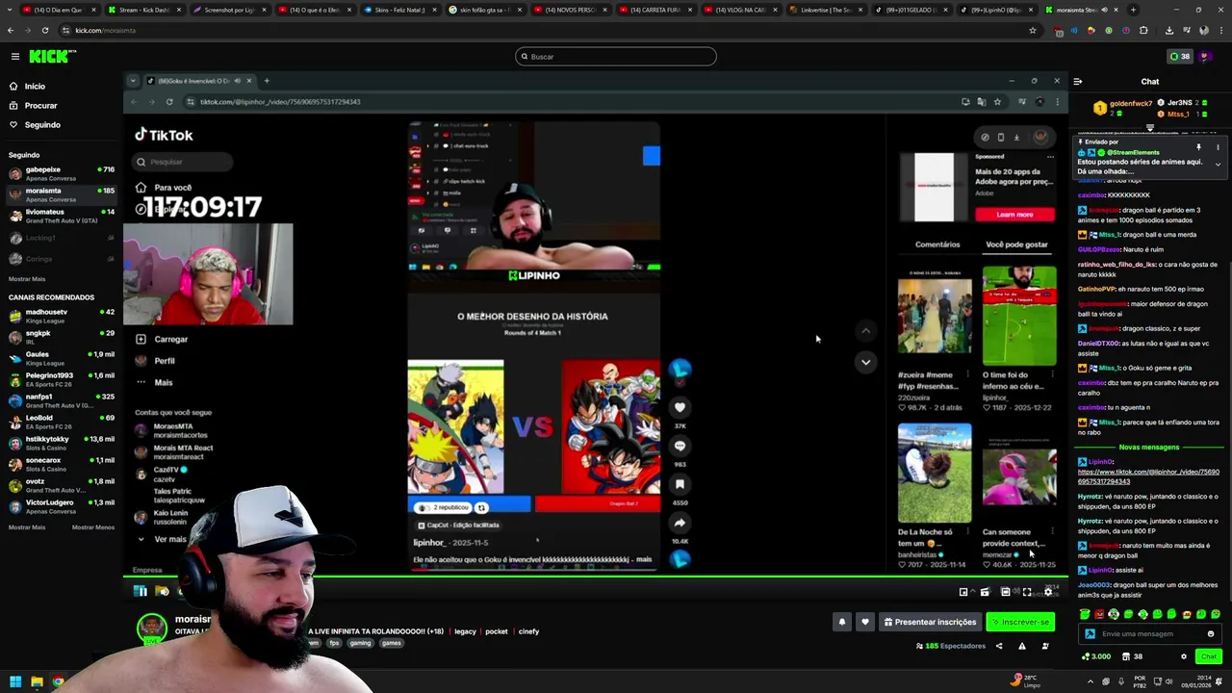Toggle theater mode in player
Screen dimensions: 1232x693
[1006, 592]
